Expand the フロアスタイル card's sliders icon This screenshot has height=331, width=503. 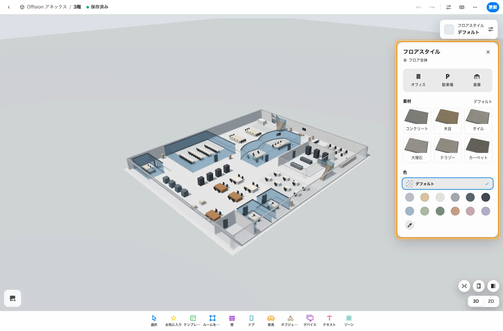pos(490,29)
